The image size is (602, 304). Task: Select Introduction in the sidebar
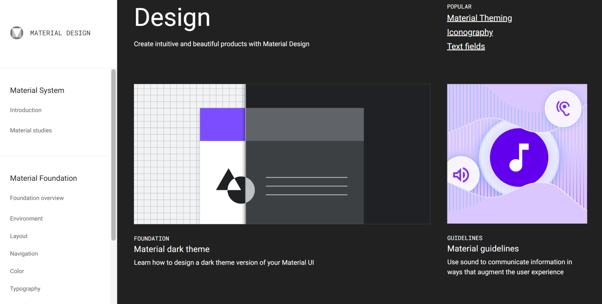26,110
